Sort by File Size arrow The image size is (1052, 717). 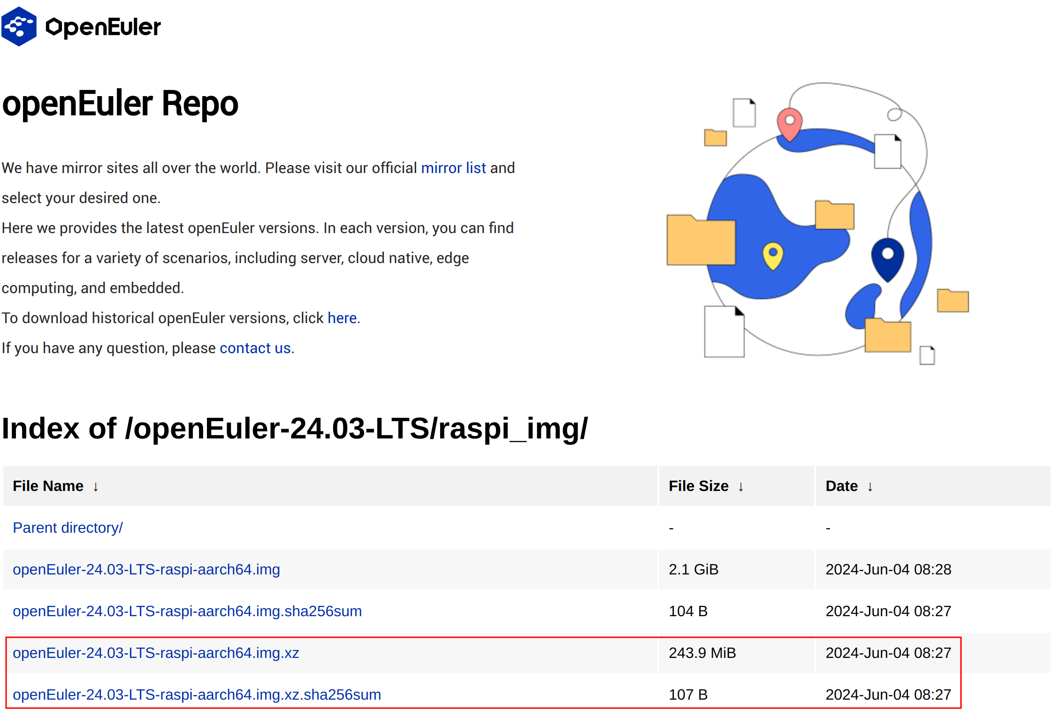(741, 487)
